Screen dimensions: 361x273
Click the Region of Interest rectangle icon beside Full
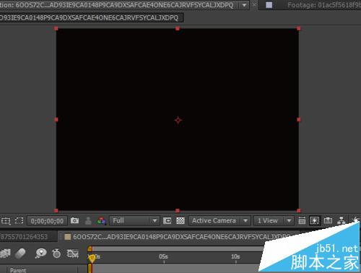coord(167,220)
